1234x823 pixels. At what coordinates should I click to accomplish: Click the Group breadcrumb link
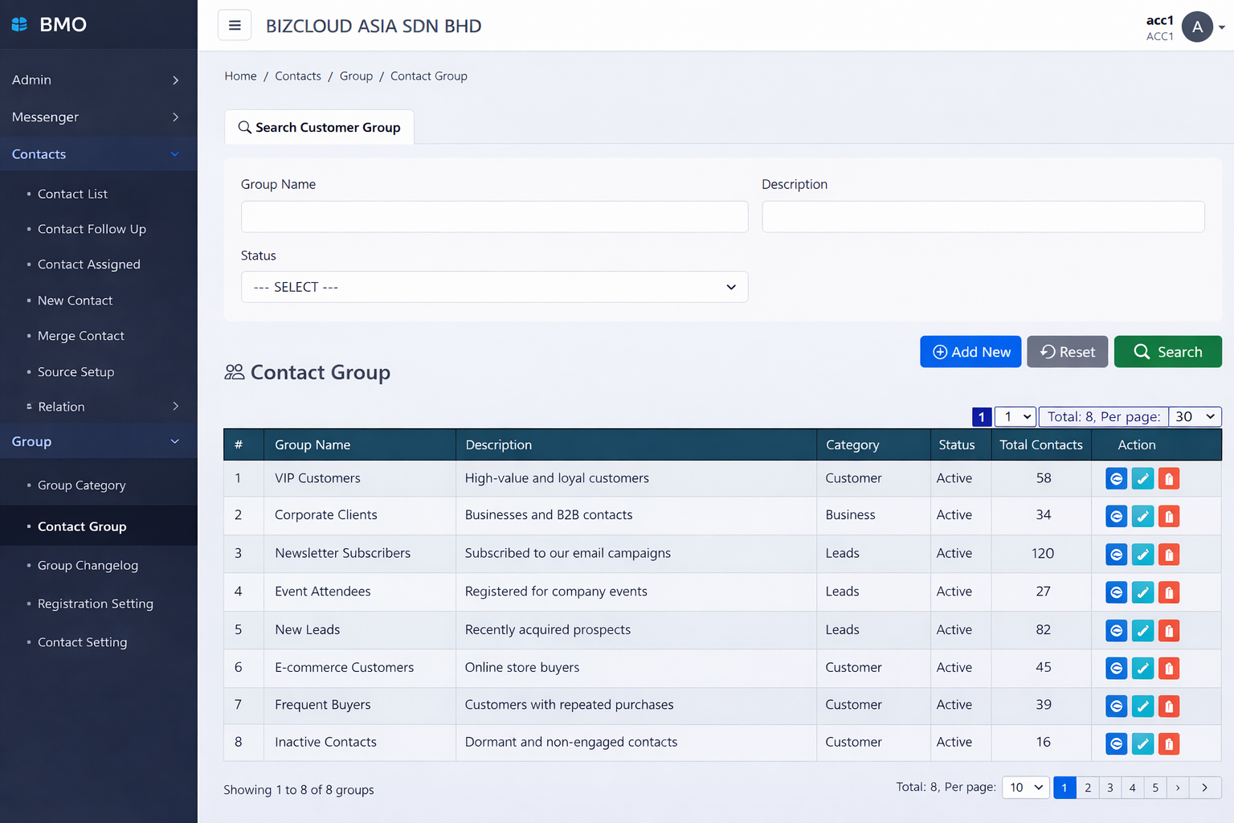(x=356, y=76)
